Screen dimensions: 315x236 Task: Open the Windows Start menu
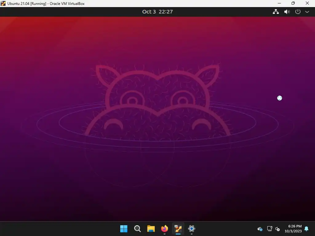124,229
